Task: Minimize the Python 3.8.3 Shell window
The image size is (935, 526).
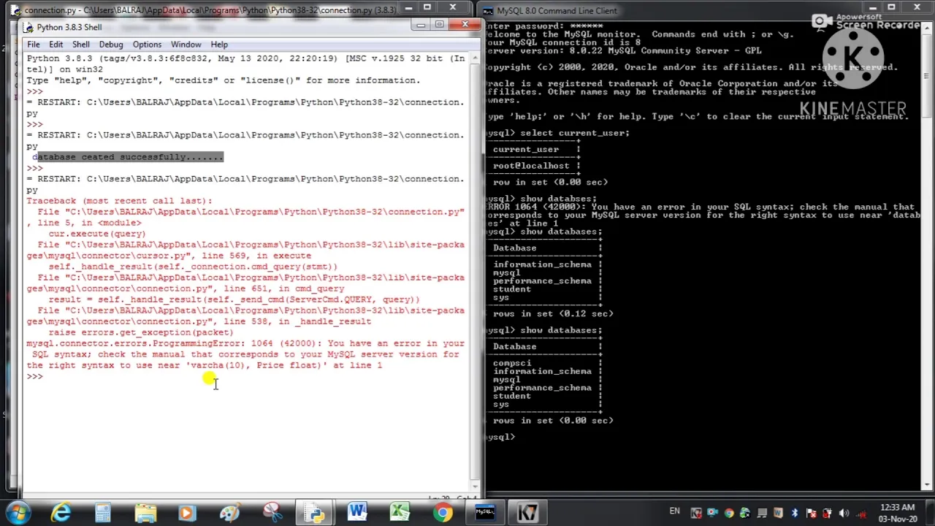Action: (x=421, y=26)
